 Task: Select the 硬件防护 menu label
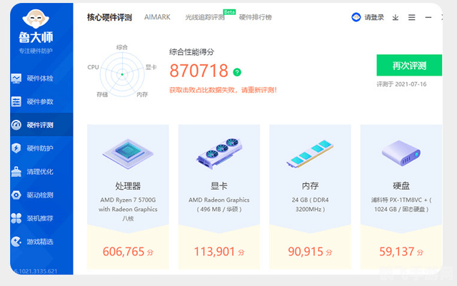[x=40, y=148]
